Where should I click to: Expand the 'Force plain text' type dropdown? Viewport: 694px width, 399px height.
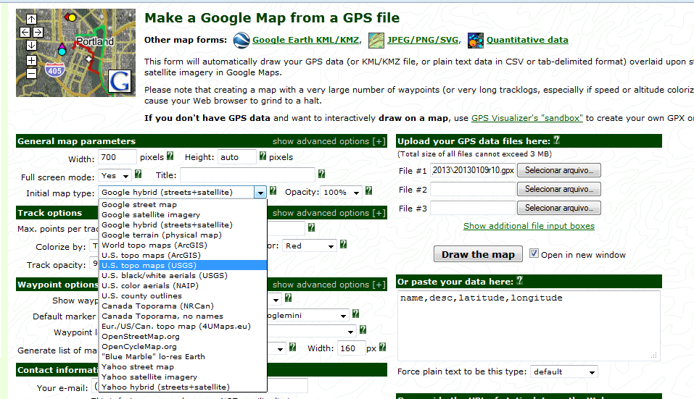click(563, 371)
